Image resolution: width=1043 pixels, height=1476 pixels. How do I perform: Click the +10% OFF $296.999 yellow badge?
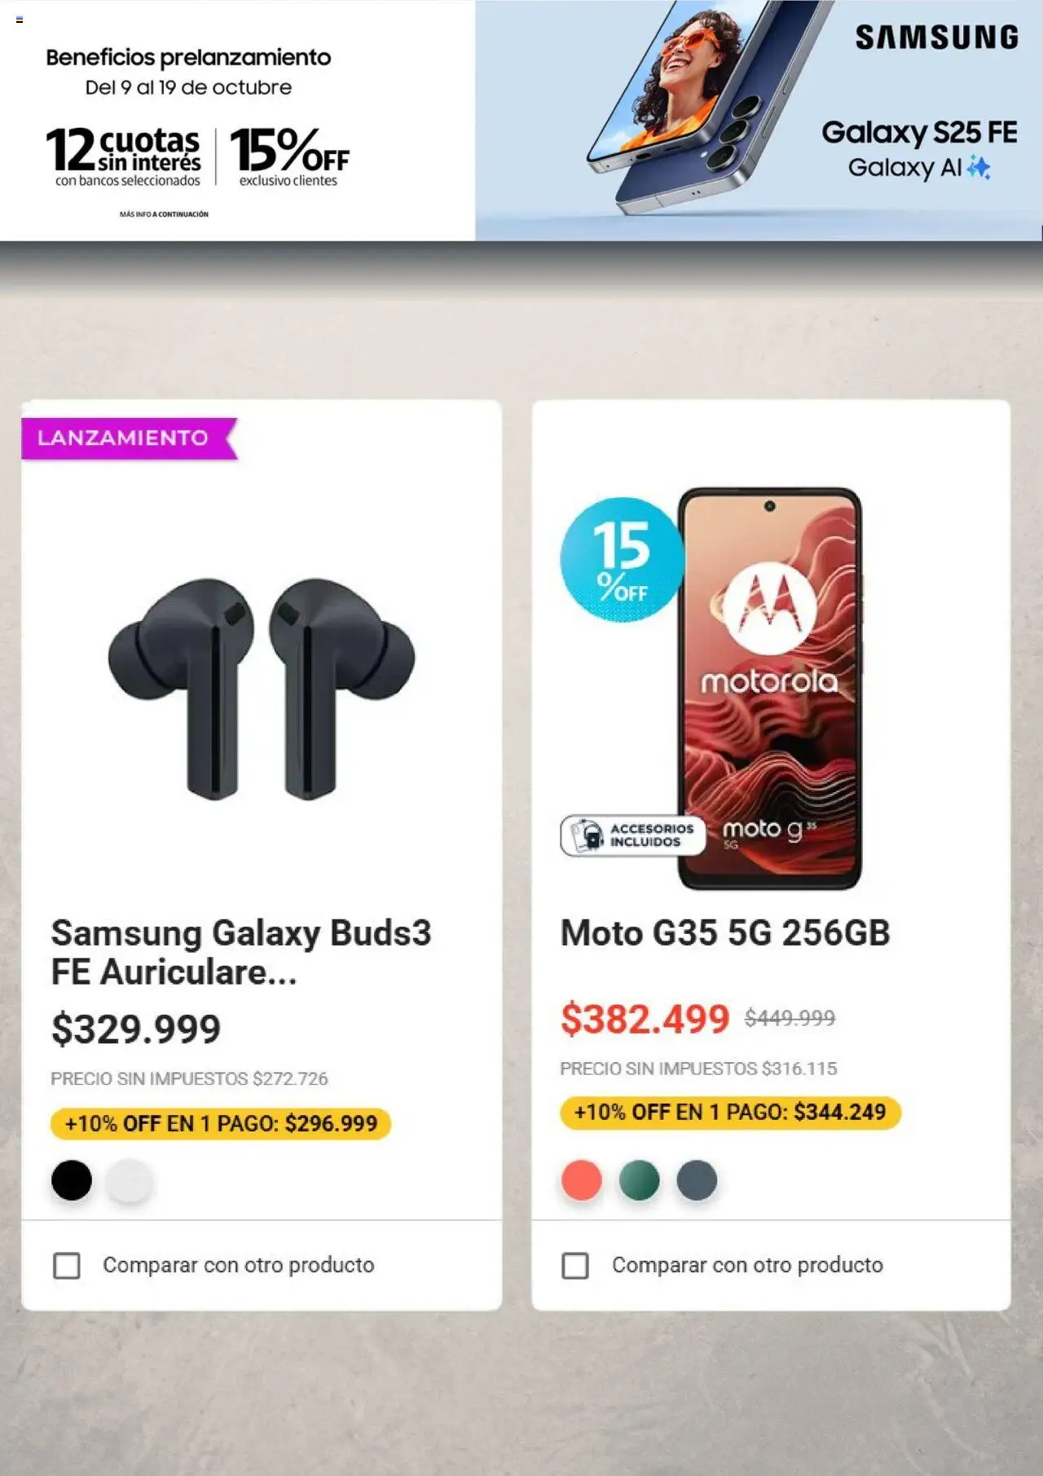221,1124
